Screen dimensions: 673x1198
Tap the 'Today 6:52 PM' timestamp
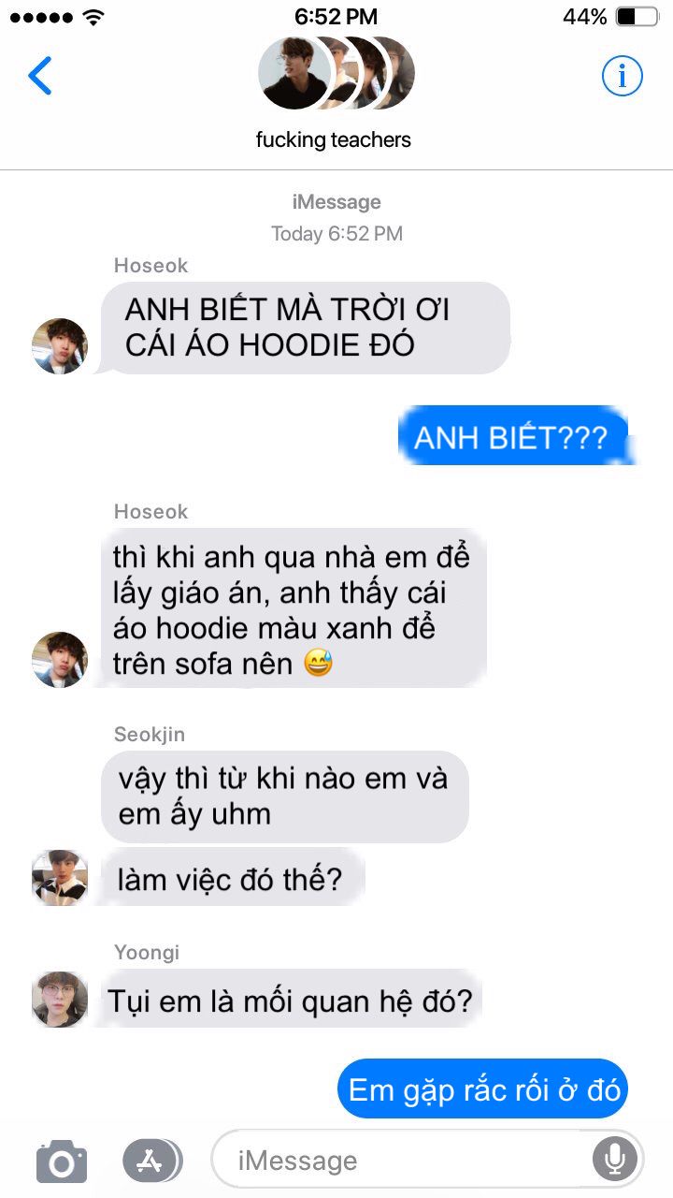336,234
